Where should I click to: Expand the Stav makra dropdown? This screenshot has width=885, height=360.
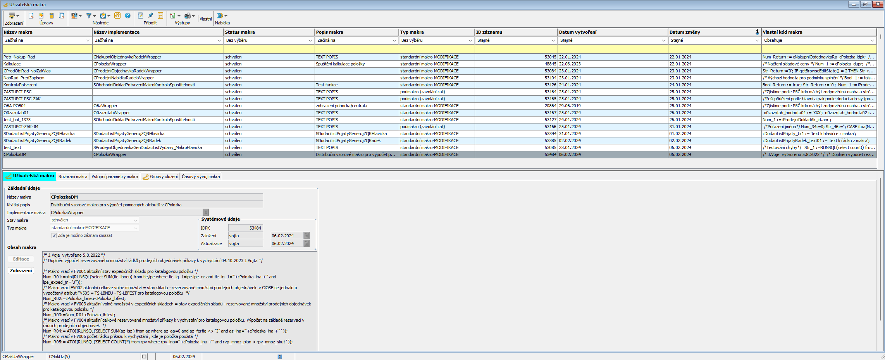pyautogui.click(x=135, y=220)
